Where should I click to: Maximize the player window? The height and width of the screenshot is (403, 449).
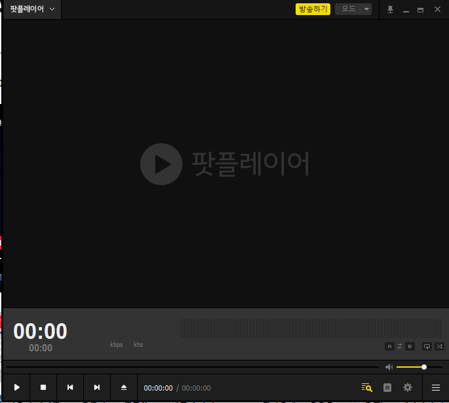(420, 10)
